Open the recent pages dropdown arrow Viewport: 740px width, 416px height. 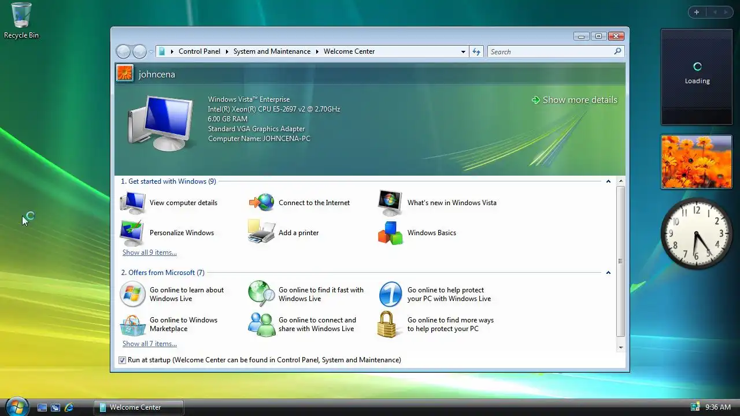click(151, 51)
